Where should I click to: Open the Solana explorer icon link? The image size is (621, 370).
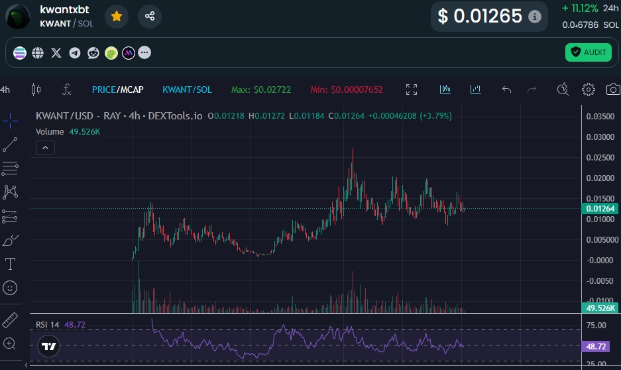pyautogui.click(x=20, y=52)
